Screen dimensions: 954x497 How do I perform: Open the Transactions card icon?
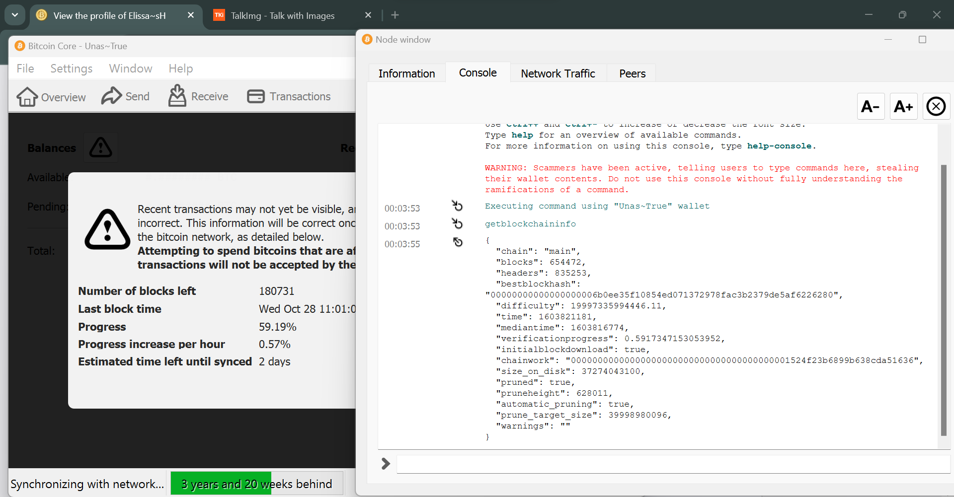pos(256,96)
